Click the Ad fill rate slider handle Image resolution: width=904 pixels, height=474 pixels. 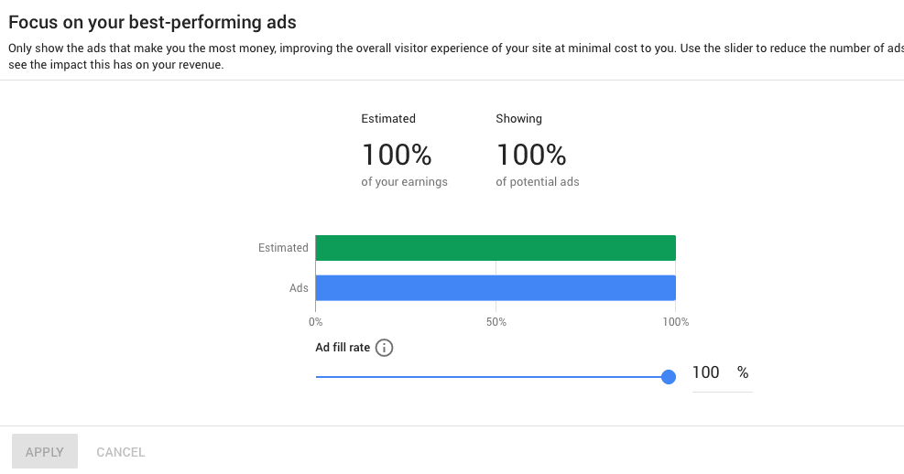point(669,376)
